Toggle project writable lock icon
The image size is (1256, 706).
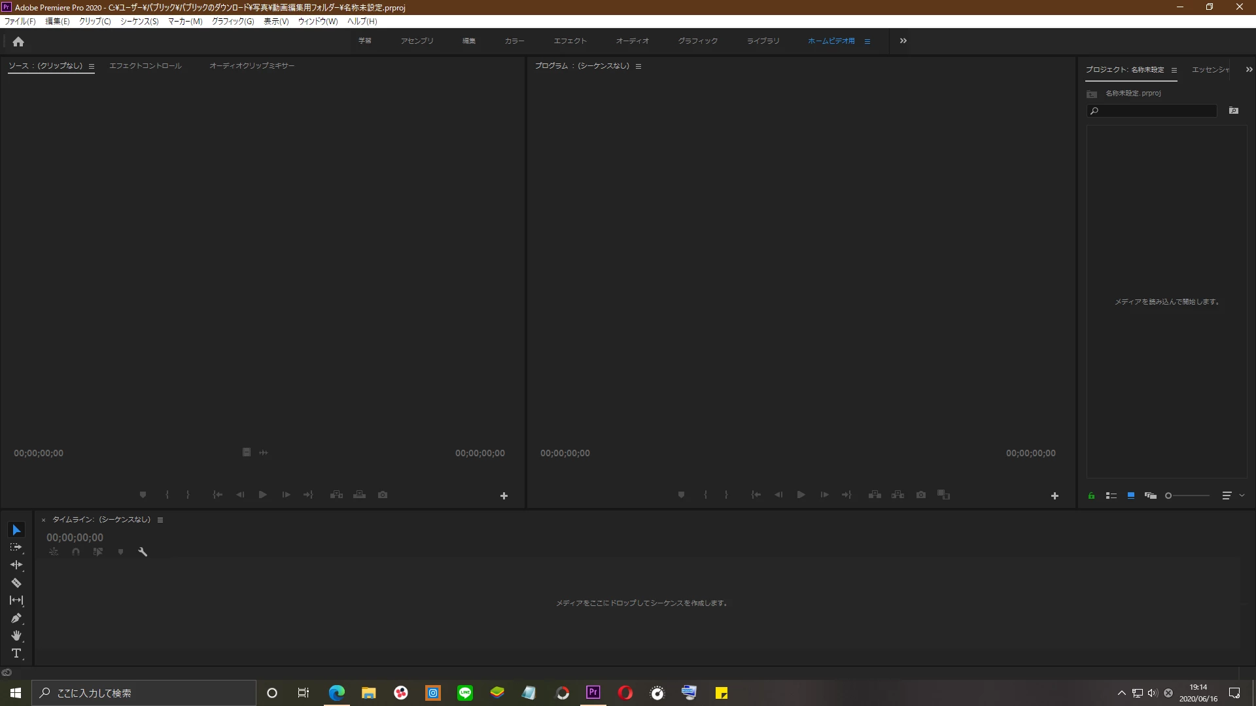coord(1091,496)
